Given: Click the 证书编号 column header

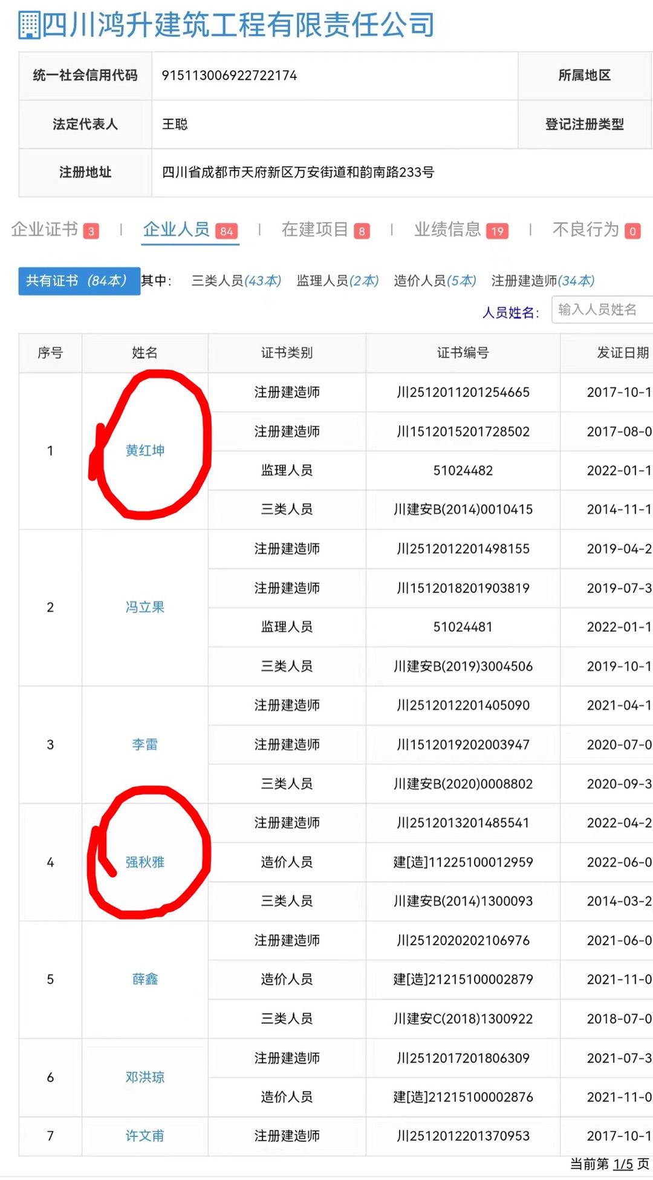Looking at the screenshot, I should point(463,353).
